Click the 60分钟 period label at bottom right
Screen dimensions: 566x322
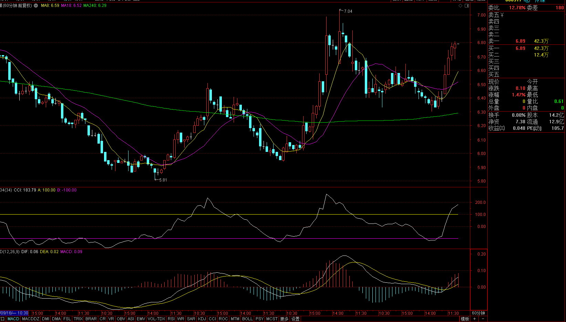point(478,313)
